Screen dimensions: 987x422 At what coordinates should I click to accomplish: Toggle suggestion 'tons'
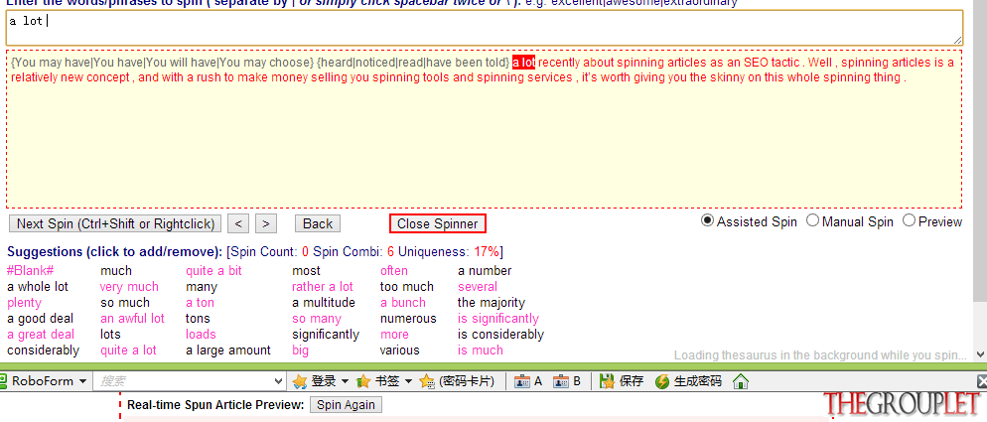(x=198, y=319)
